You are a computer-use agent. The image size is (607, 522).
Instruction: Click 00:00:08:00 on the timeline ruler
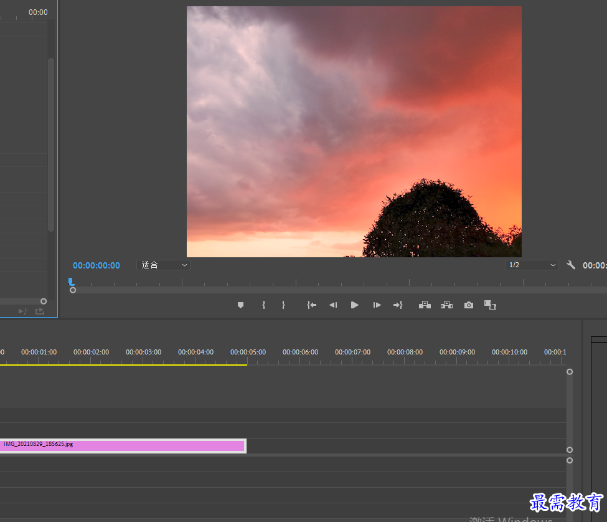pos(405,352)
